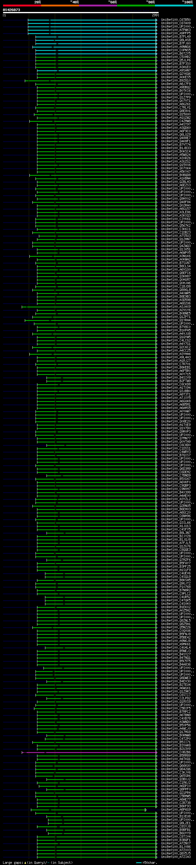Viewport: 196px width, 865px height.
Task: Click the query end position 299
Action: pyautogui.click(x=154, y=15)
